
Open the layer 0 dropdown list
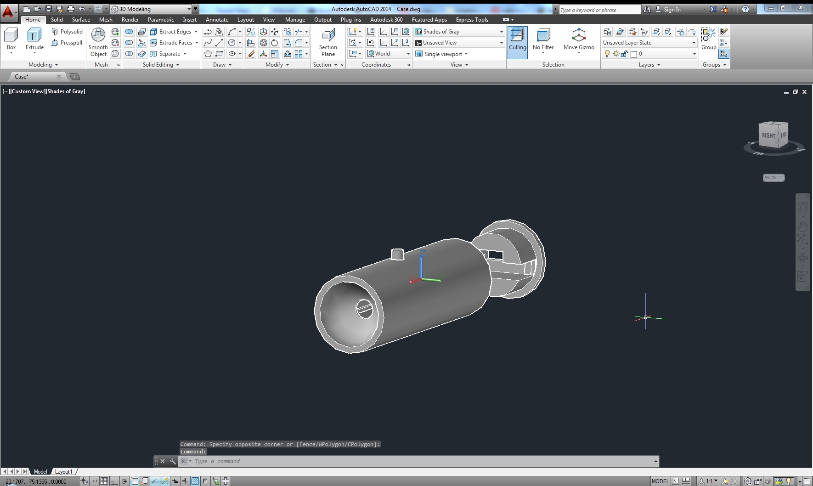(x=649, y=54)
